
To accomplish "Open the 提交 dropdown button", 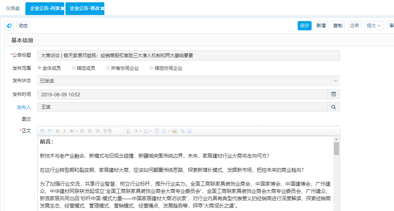I will point(374,26).
